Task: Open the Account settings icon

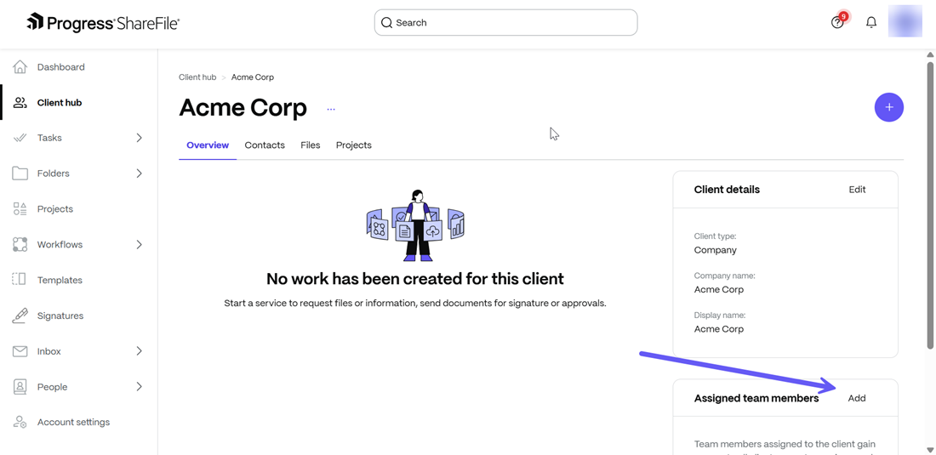Action: (x=20, y=422)
